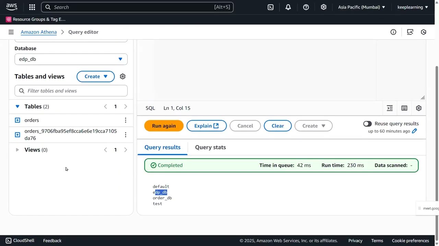Open actions menu for orders table
This screenshot has height=246, width=439.
pyautogui.click(x=126, y=120)
